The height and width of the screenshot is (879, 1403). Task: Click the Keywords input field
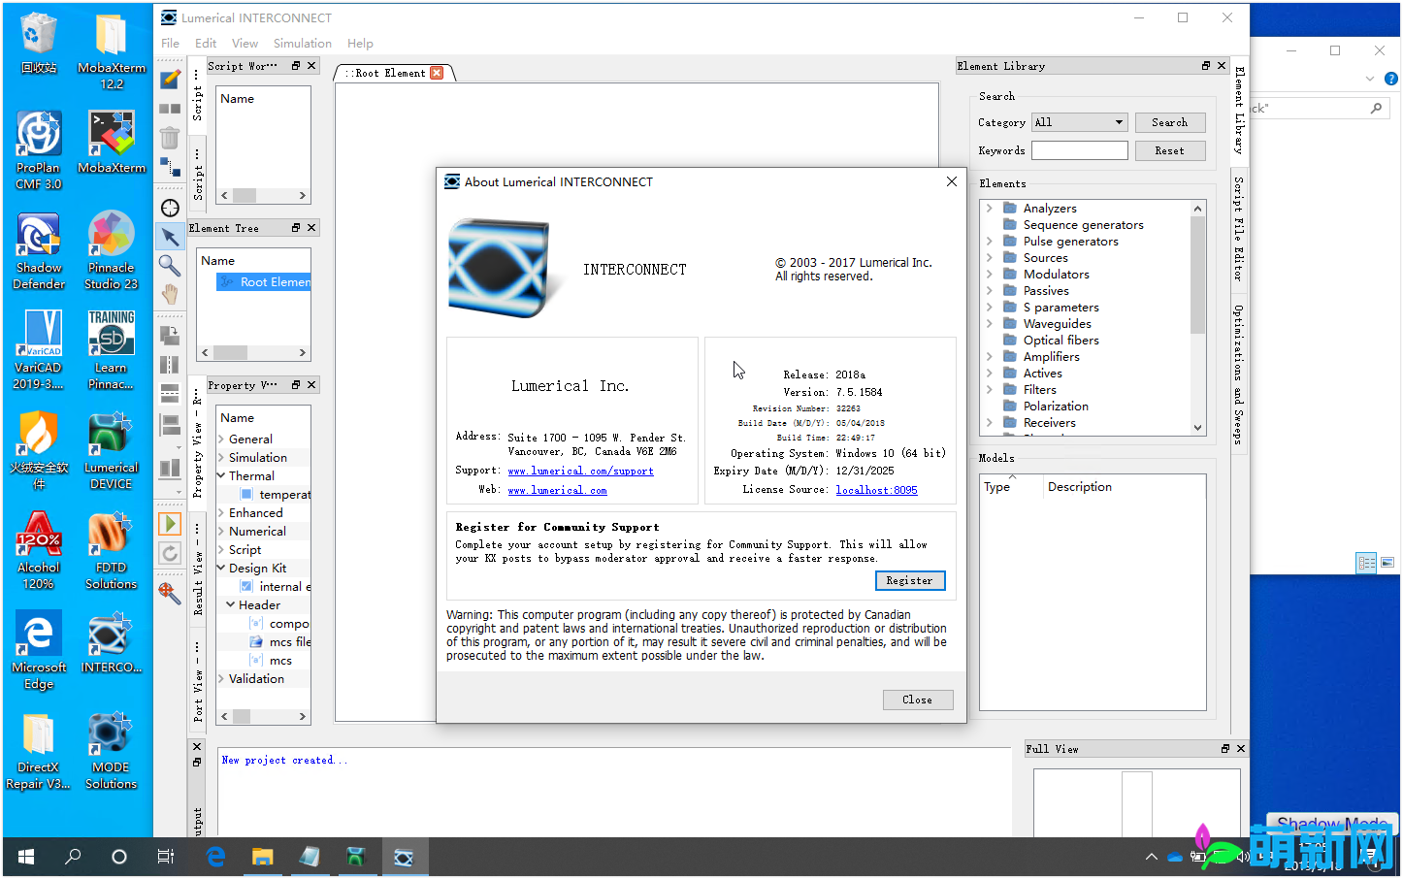coord(1080,150)
